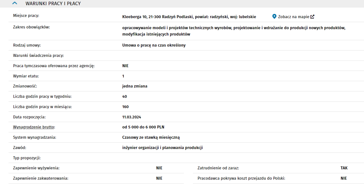
Task: Click the NIE value for Zapewnienie zakwaterowania
Action: (x=159, y=178)
